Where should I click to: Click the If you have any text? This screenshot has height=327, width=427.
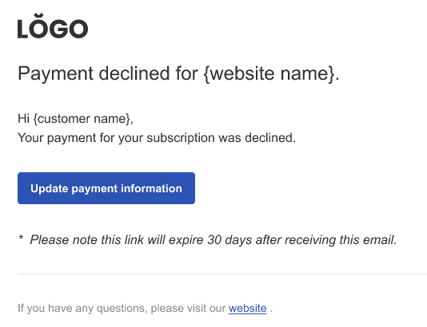point(55,309)
